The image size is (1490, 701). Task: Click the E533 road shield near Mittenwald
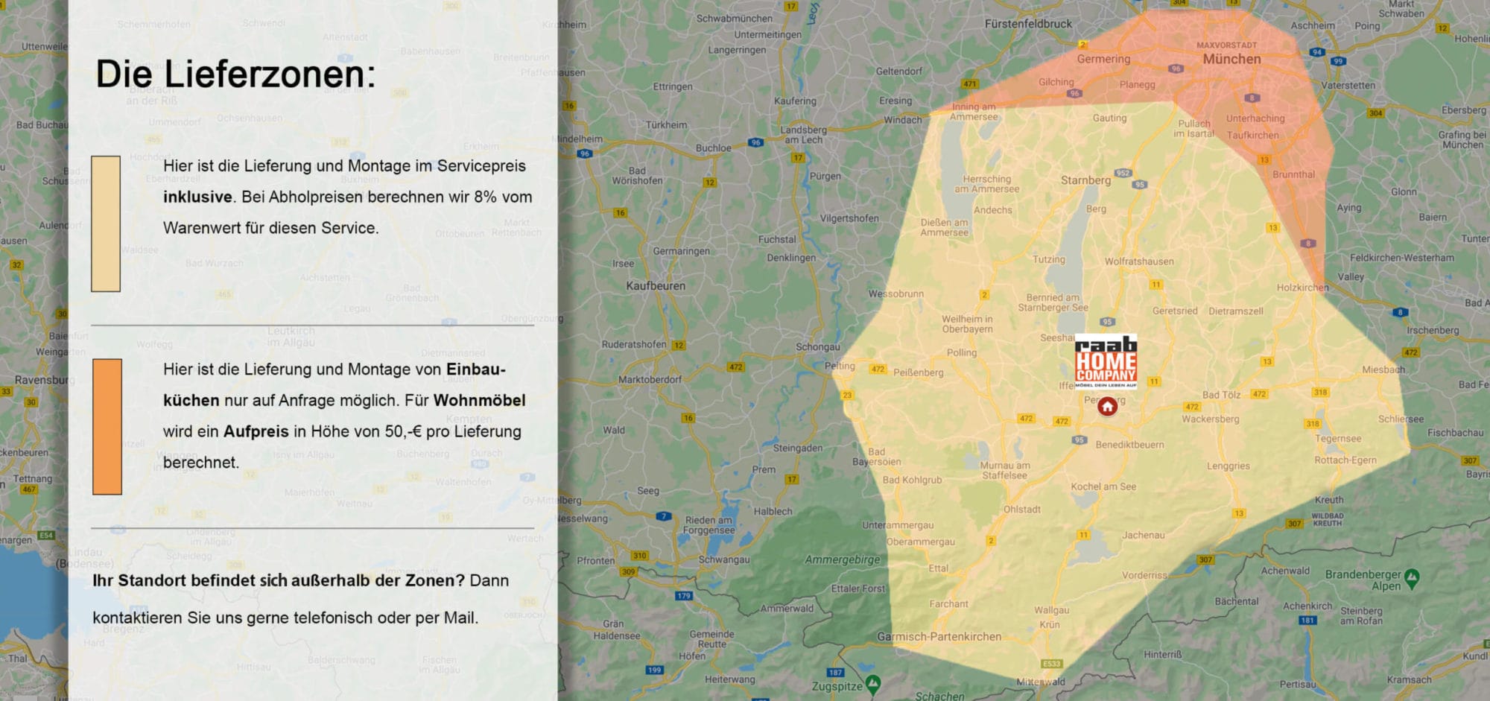pyautogui.click(x=1052, y=664)
